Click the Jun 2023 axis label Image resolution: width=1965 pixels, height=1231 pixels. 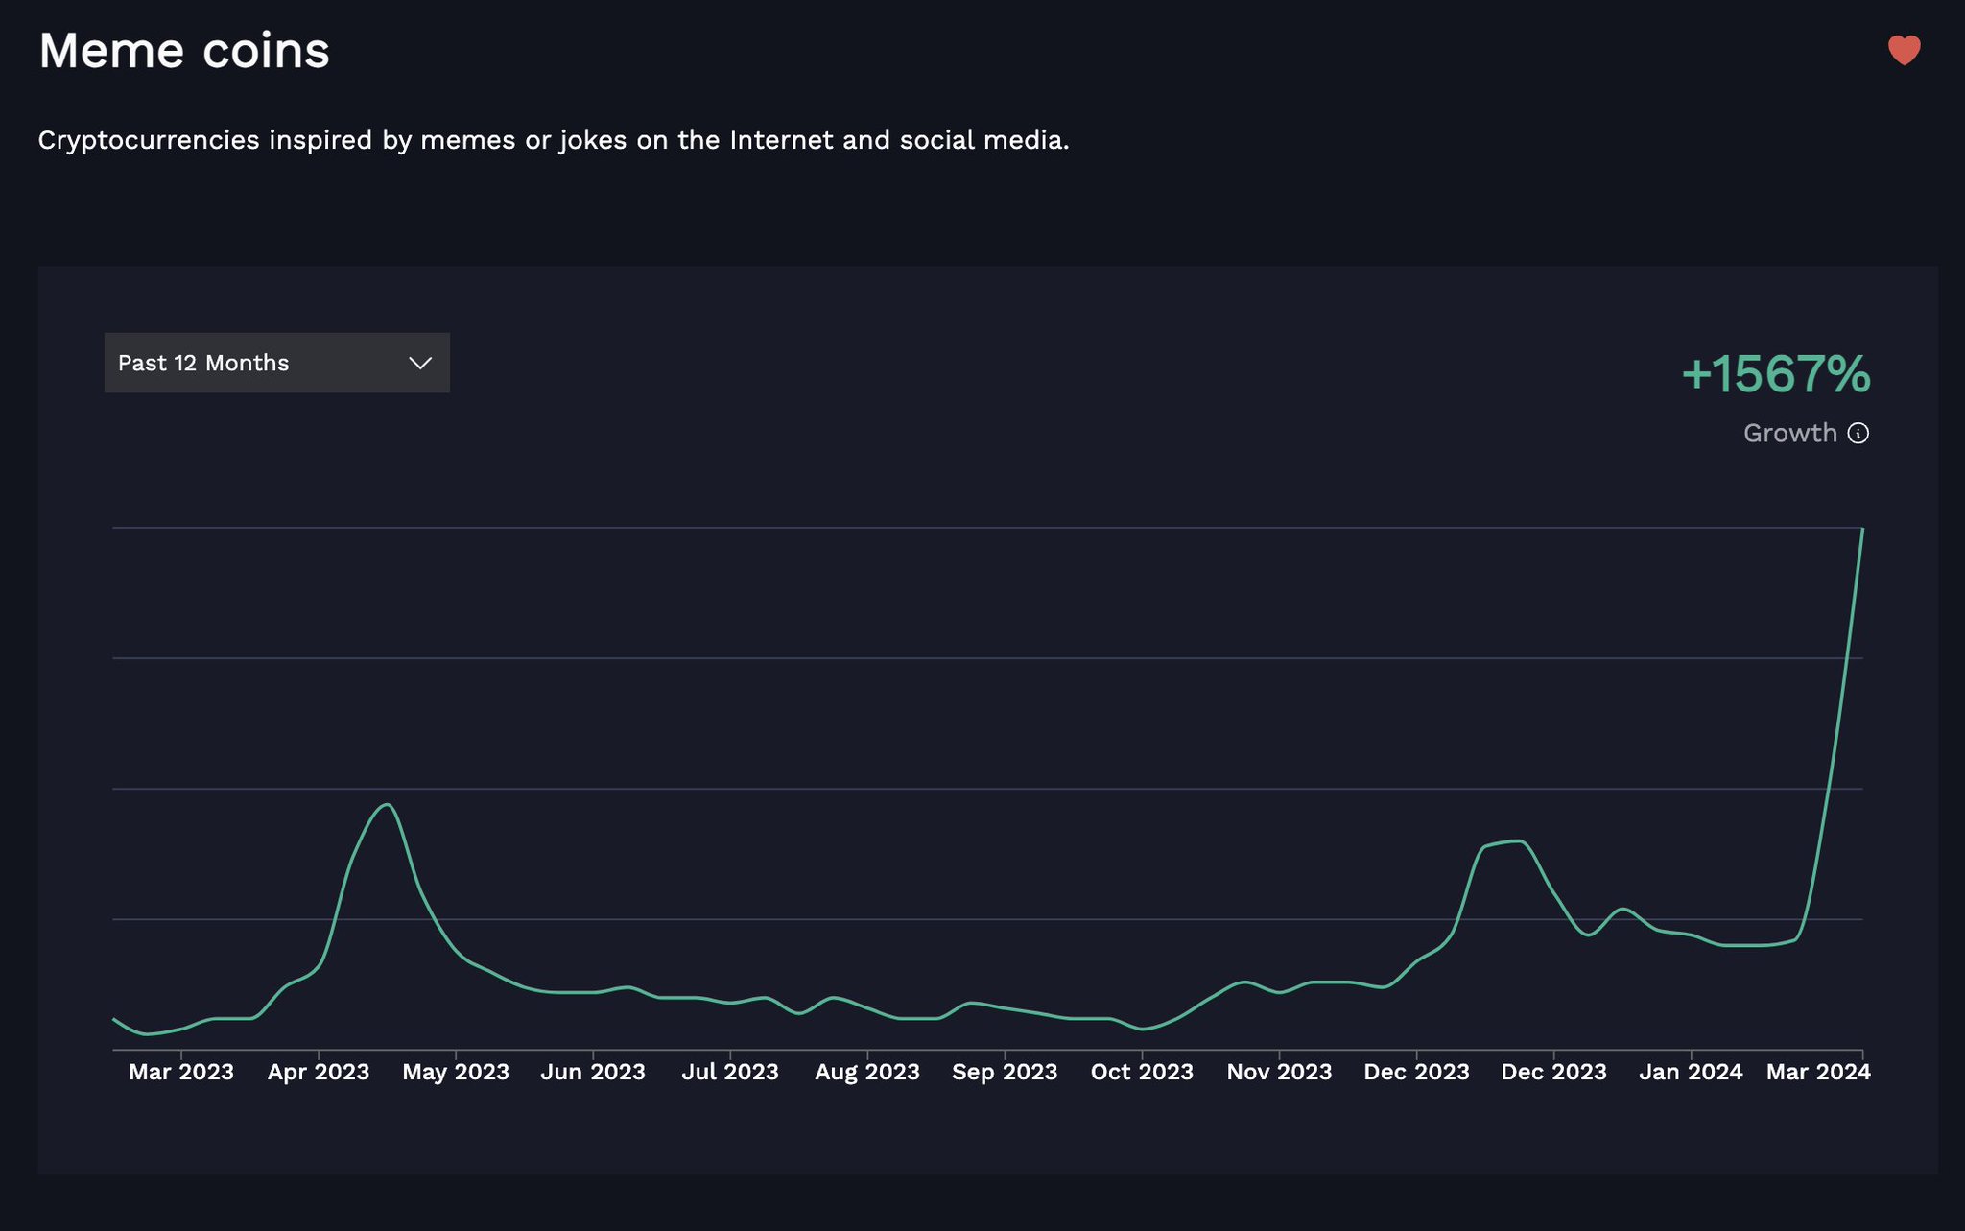(593, 1072)
